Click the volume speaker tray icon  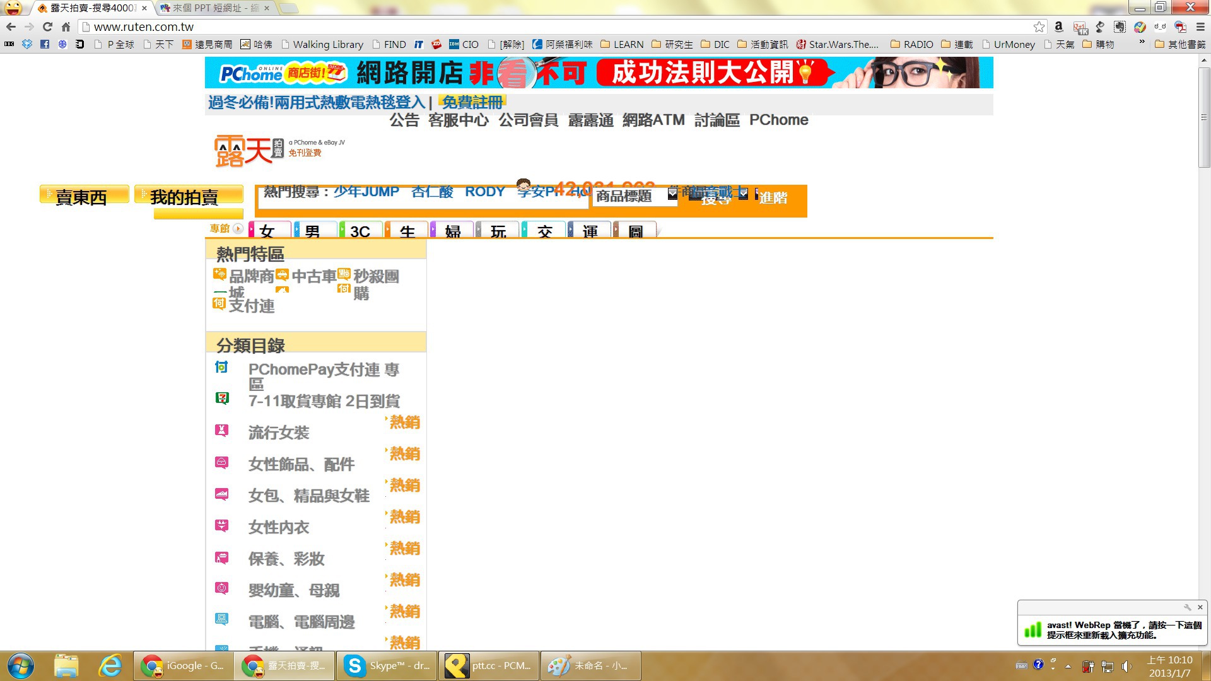[x=1126, y=666]
